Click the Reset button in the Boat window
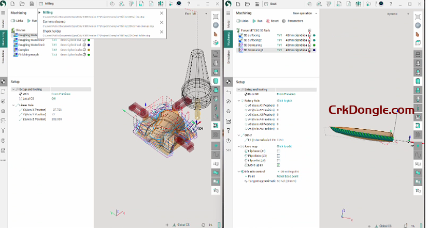Viewport: 428px width, 228px height. (272, 21)
